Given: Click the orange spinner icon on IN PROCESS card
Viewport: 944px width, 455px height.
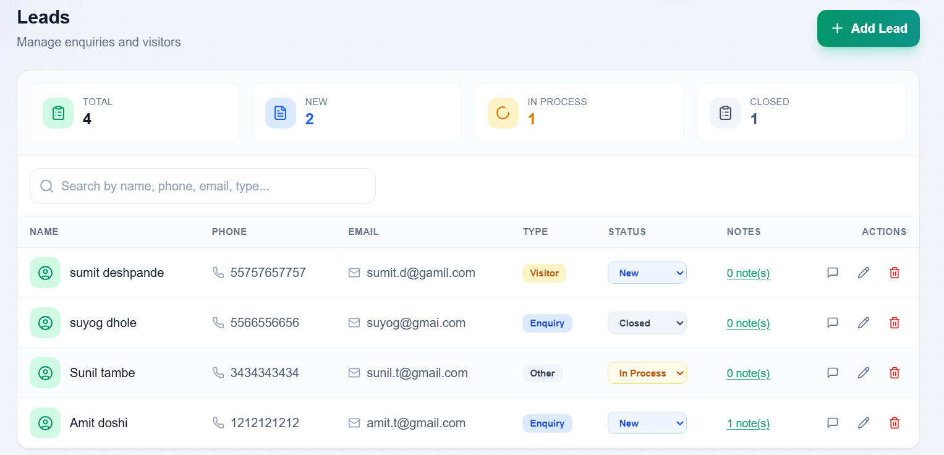Looking at the screenshot, I should [503, 113].
